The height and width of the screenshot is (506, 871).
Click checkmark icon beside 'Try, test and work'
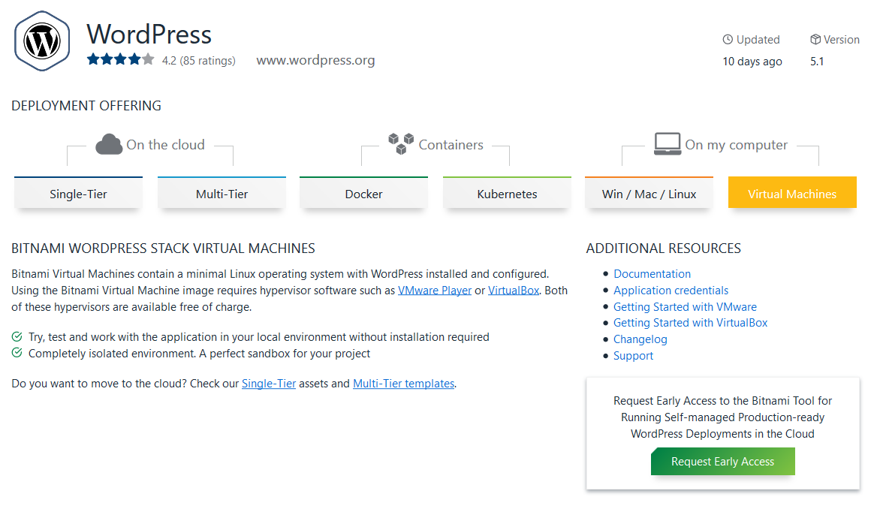(17, 336)
